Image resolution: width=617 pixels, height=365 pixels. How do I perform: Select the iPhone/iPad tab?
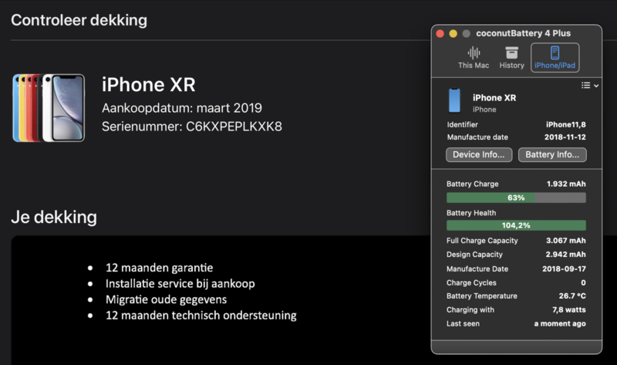[555, 58]
